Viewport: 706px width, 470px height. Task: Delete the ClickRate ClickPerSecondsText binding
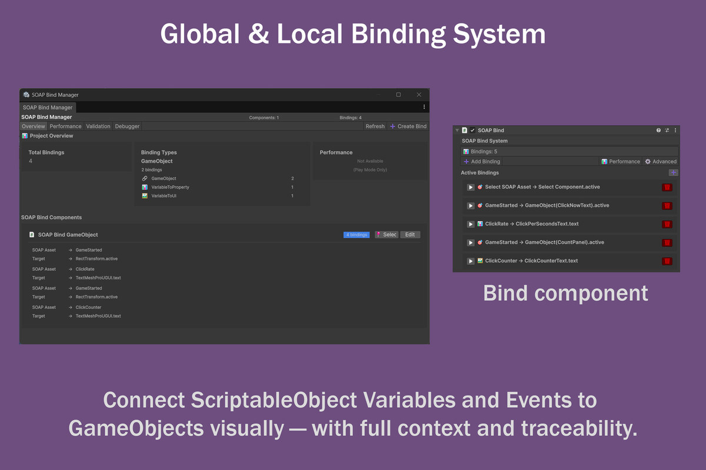tap(667, 224)
